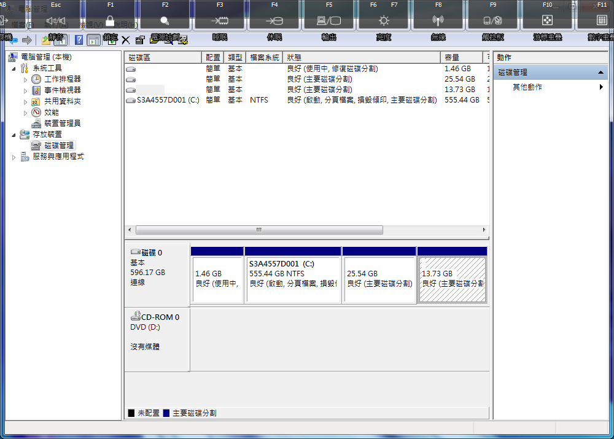
Task: Select 工作排程器 tree node
Action: (62, 79)
